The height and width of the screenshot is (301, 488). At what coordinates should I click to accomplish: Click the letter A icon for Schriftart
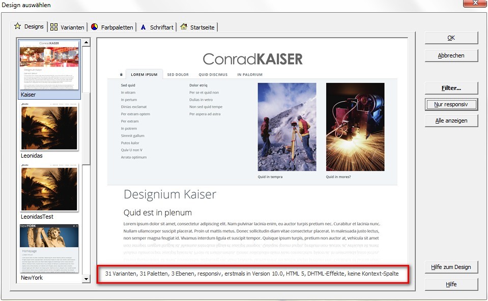[x=143, y=27]
